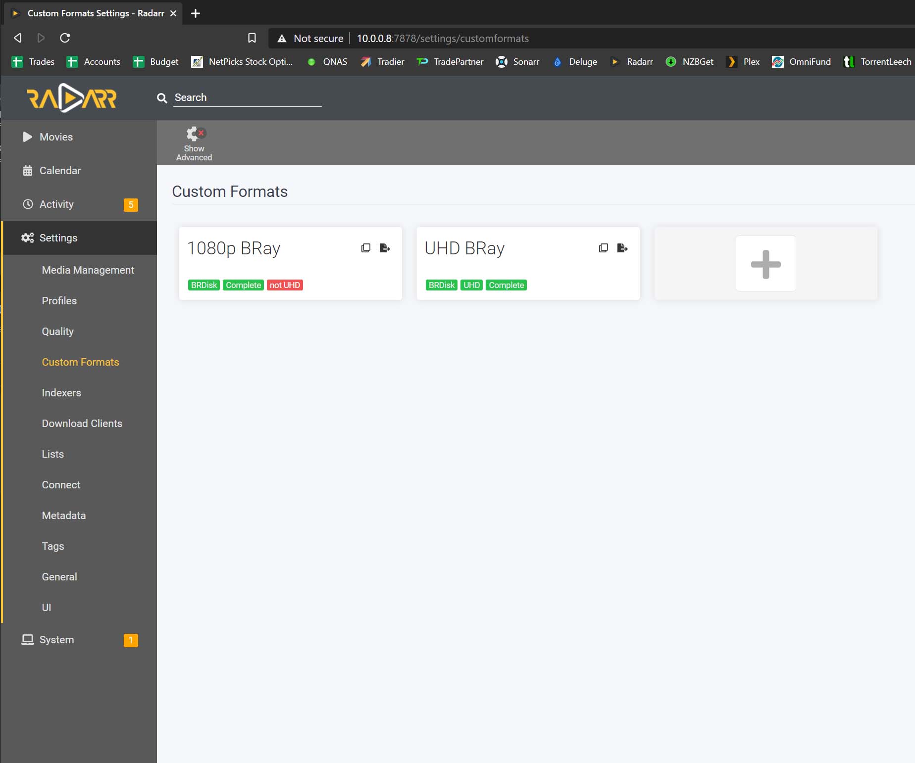Select the BRDisk tag on 1080p BRay
The image size is (915, 763).
coord(203,285)
